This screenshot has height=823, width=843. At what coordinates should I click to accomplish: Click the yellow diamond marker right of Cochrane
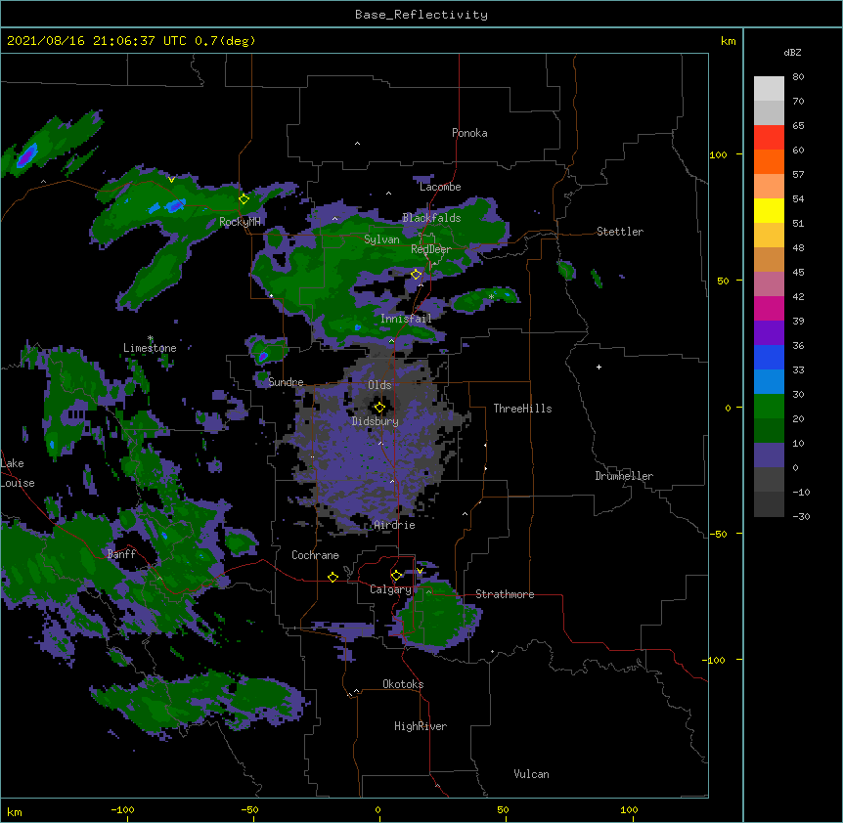pos(333,577)
